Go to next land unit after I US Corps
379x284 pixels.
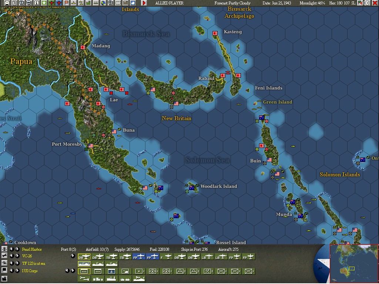pos(17,271)
